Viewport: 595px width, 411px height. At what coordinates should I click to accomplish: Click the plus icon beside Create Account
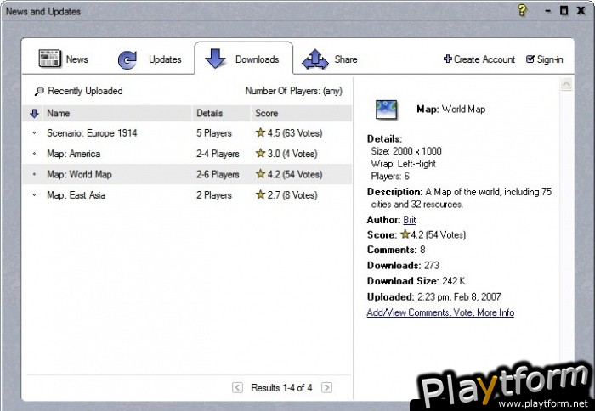(448, 59)
